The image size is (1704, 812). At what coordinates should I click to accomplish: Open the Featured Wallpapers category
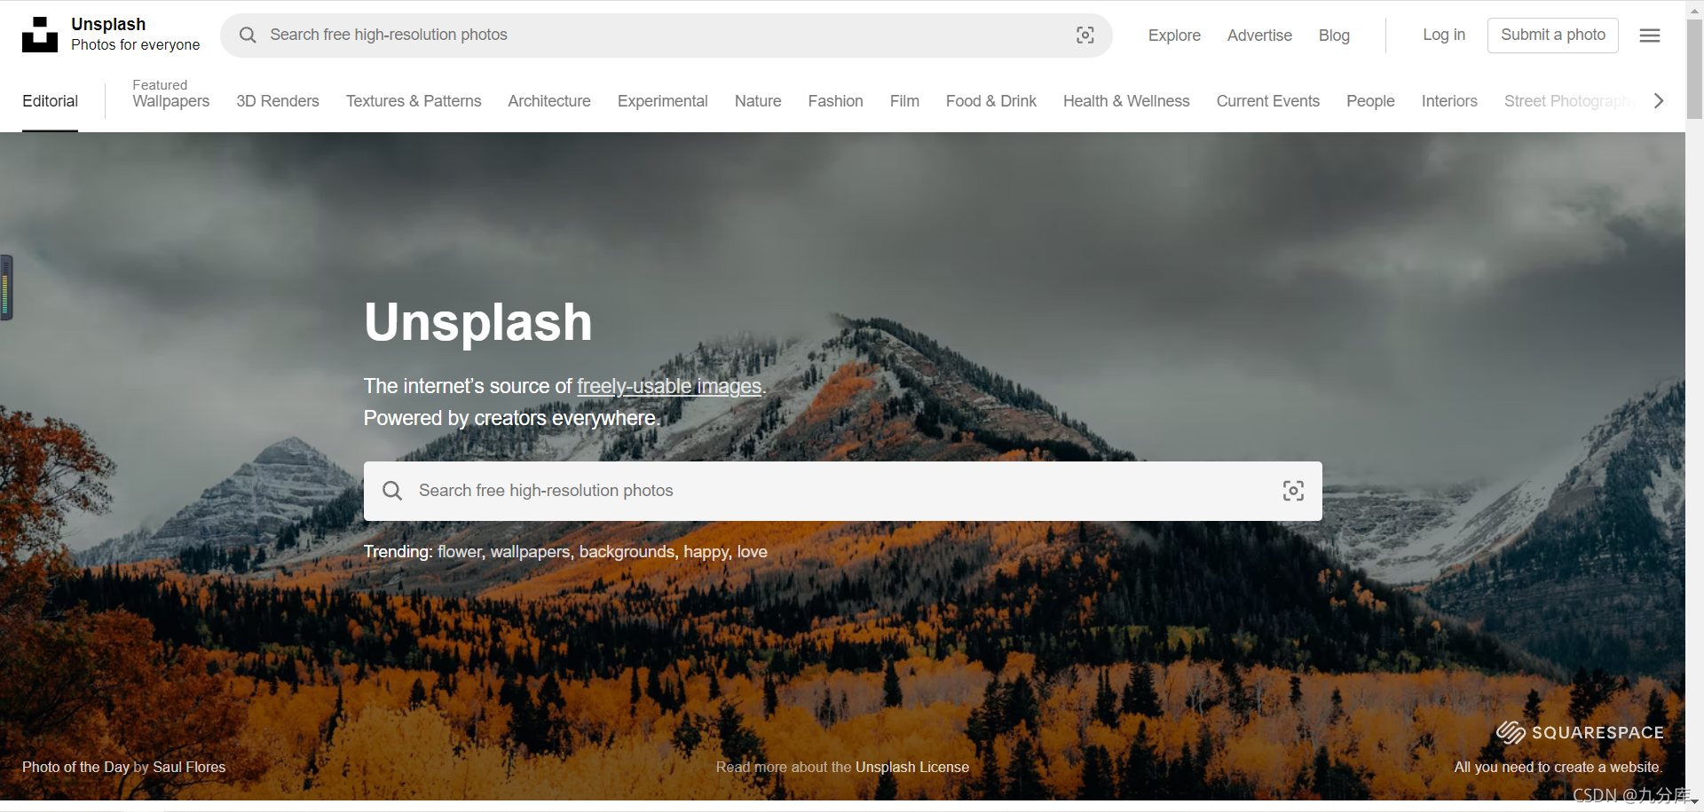170,94
